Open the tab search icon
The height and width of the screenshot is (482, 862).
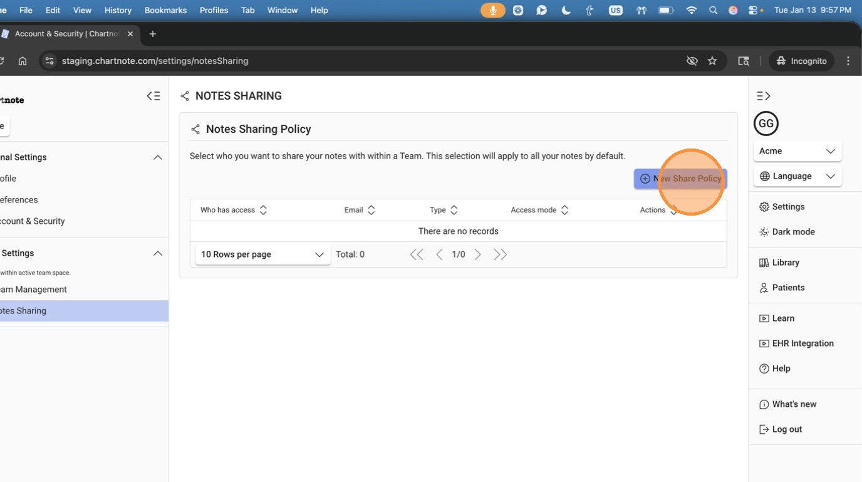point(744,61)
